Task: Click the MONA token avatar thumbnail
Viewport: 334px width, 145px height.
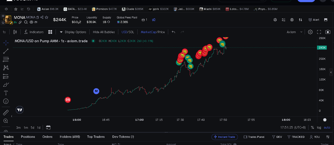Action: click(x=8, y=19)
